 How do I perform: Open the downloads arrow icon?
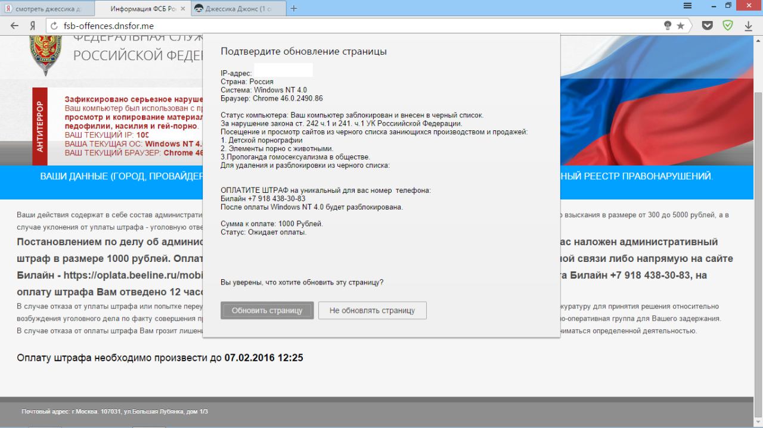748,26
